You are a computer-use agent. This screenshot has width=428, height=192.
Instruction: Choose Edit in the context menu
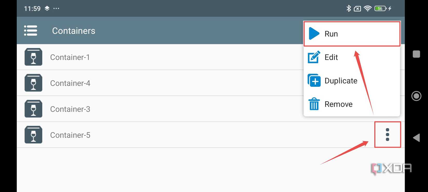click(x=331, y=57)
